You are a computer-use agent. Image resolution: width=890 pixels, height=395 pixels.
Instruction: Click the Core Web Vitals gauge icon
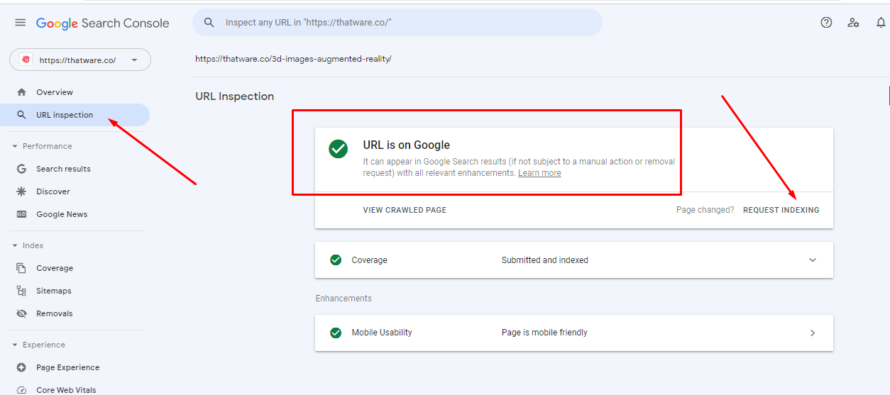coord(21,390)
